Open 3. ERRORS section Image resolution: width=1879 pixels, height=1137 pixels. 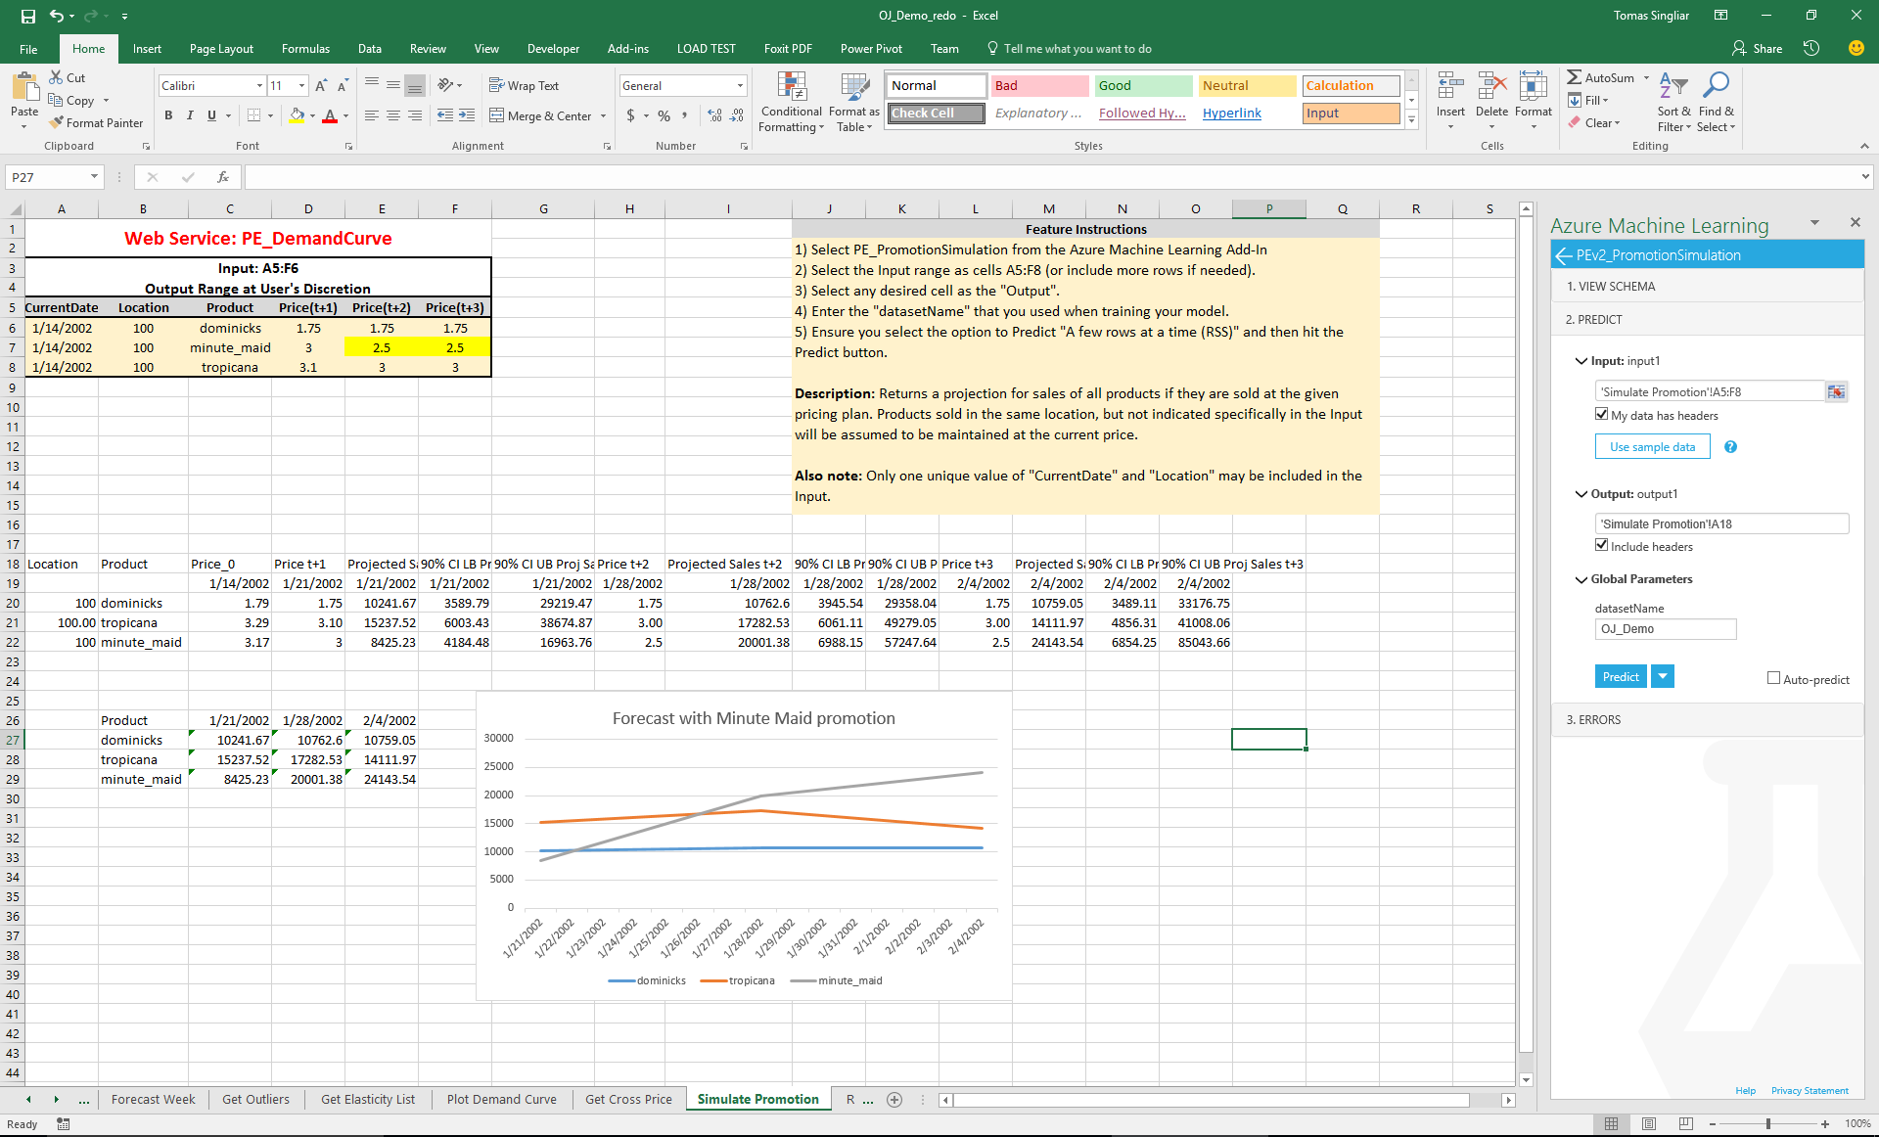tap(1706, 719)
